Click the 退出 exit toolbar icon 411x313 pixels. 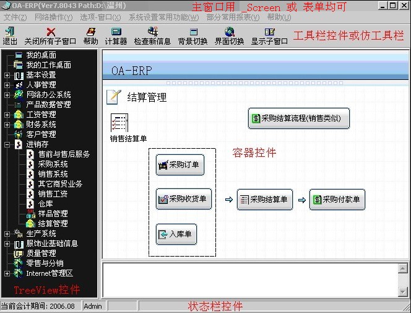point(10,32)
